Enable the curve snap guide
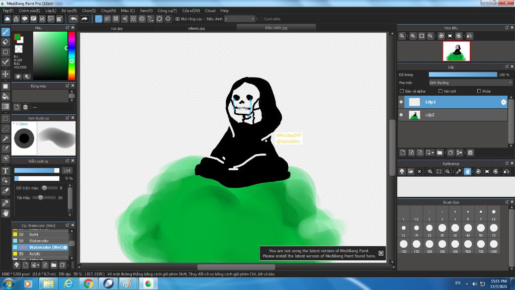The image size is (515, 290). (151, 19)
